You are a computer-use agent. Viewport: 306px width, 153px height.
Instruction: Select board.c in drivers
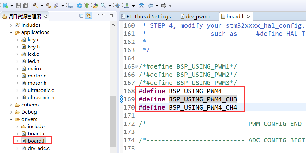click(x=37, y=134)
